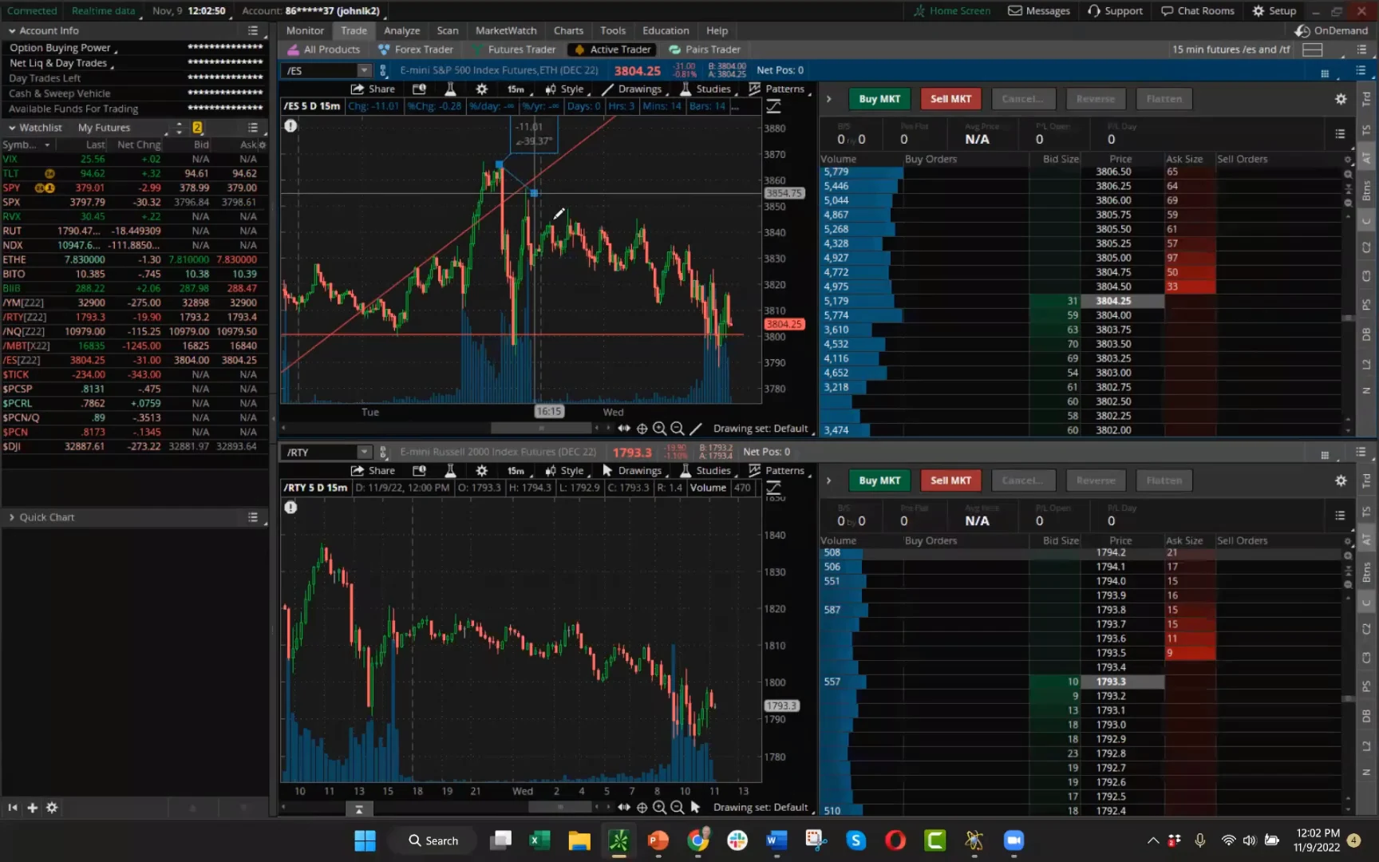Click Sell MKT for /RTY
The image size is (1379, 862).
click(950, 480)
